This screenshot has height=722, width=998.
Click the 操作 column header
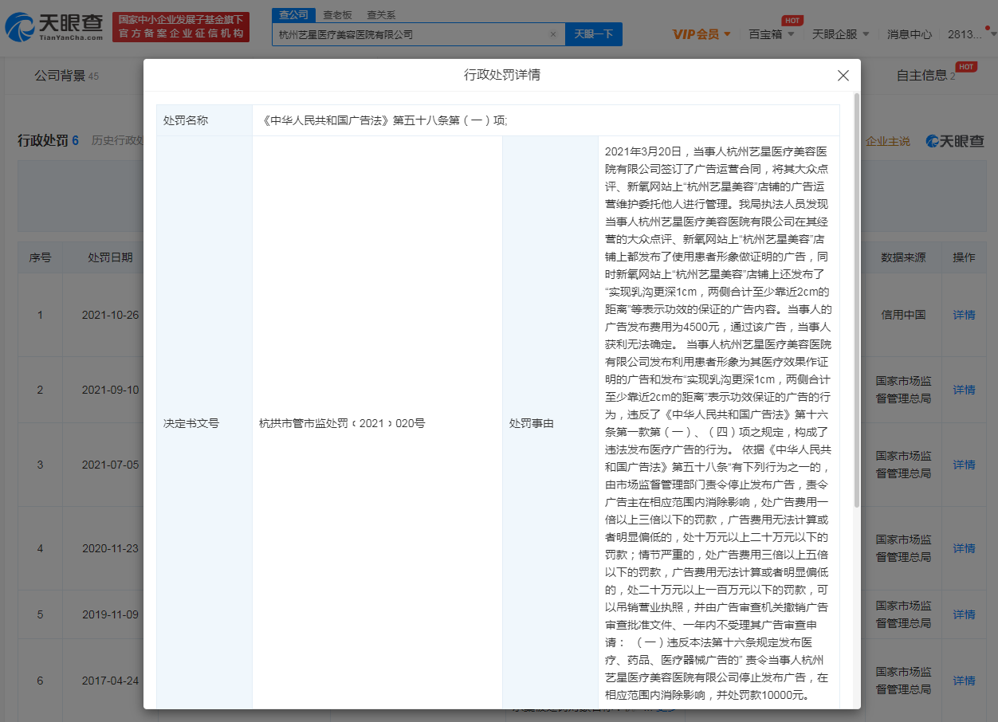[964, 258]
